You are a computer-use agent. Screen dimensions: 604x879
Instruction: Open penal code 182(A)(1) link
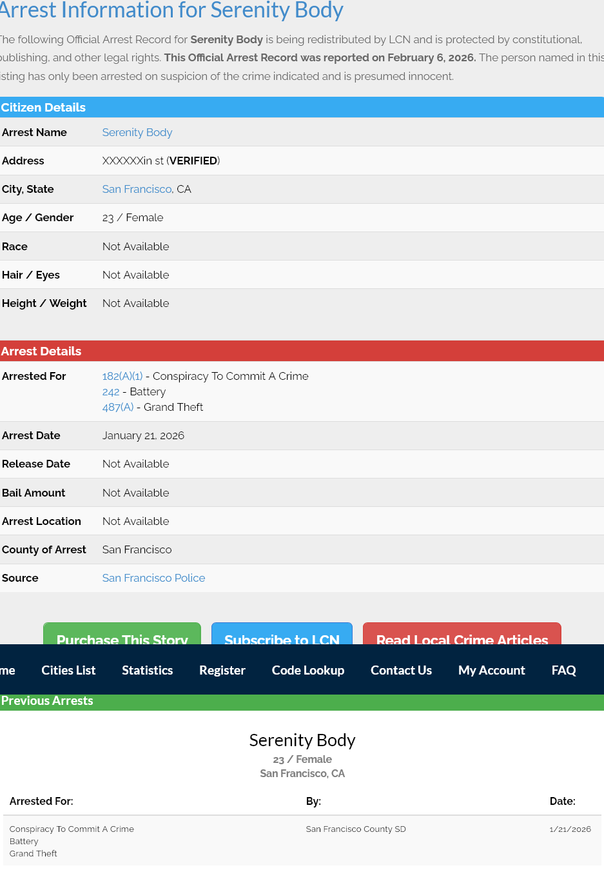point(122,376)
